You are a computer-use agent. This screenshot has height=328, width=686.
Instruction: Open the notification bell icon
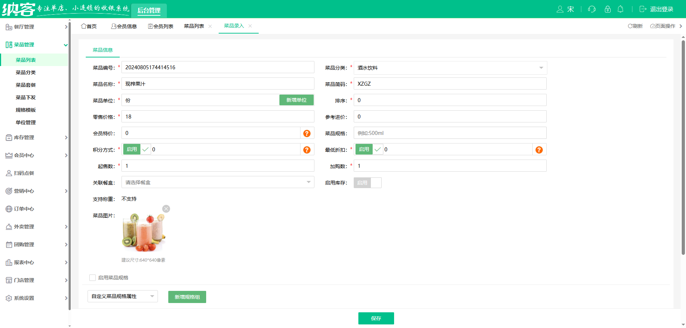click(621, 9)
